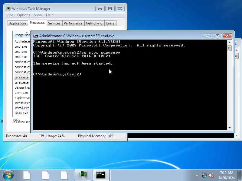Screen dimensions: 242x181
Task: Switch to the Applications tab
Action: click(x=18, y=23)
